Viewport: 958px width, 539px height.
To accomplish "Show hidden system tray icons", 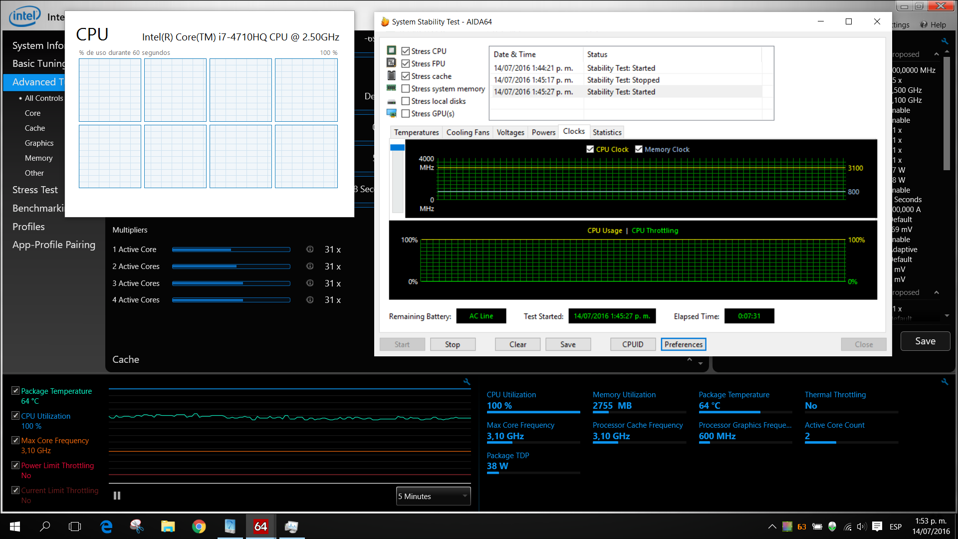I will coord(772,527).
